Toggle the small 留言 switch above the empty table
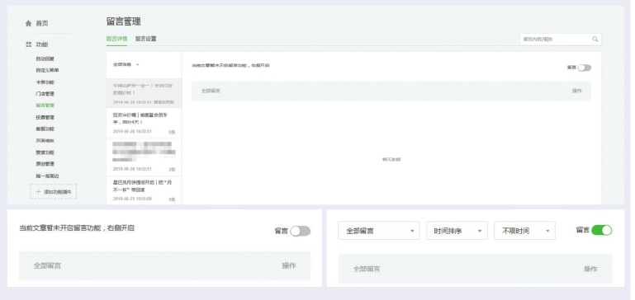Screen dimensions: 635x300 (x=585, y=68)
